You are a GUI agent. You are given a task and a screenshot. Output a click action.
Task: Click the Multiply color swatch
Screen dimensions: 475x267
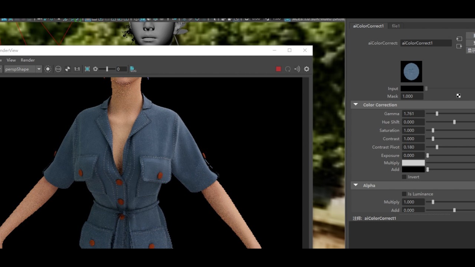click(x=413, y=163)
